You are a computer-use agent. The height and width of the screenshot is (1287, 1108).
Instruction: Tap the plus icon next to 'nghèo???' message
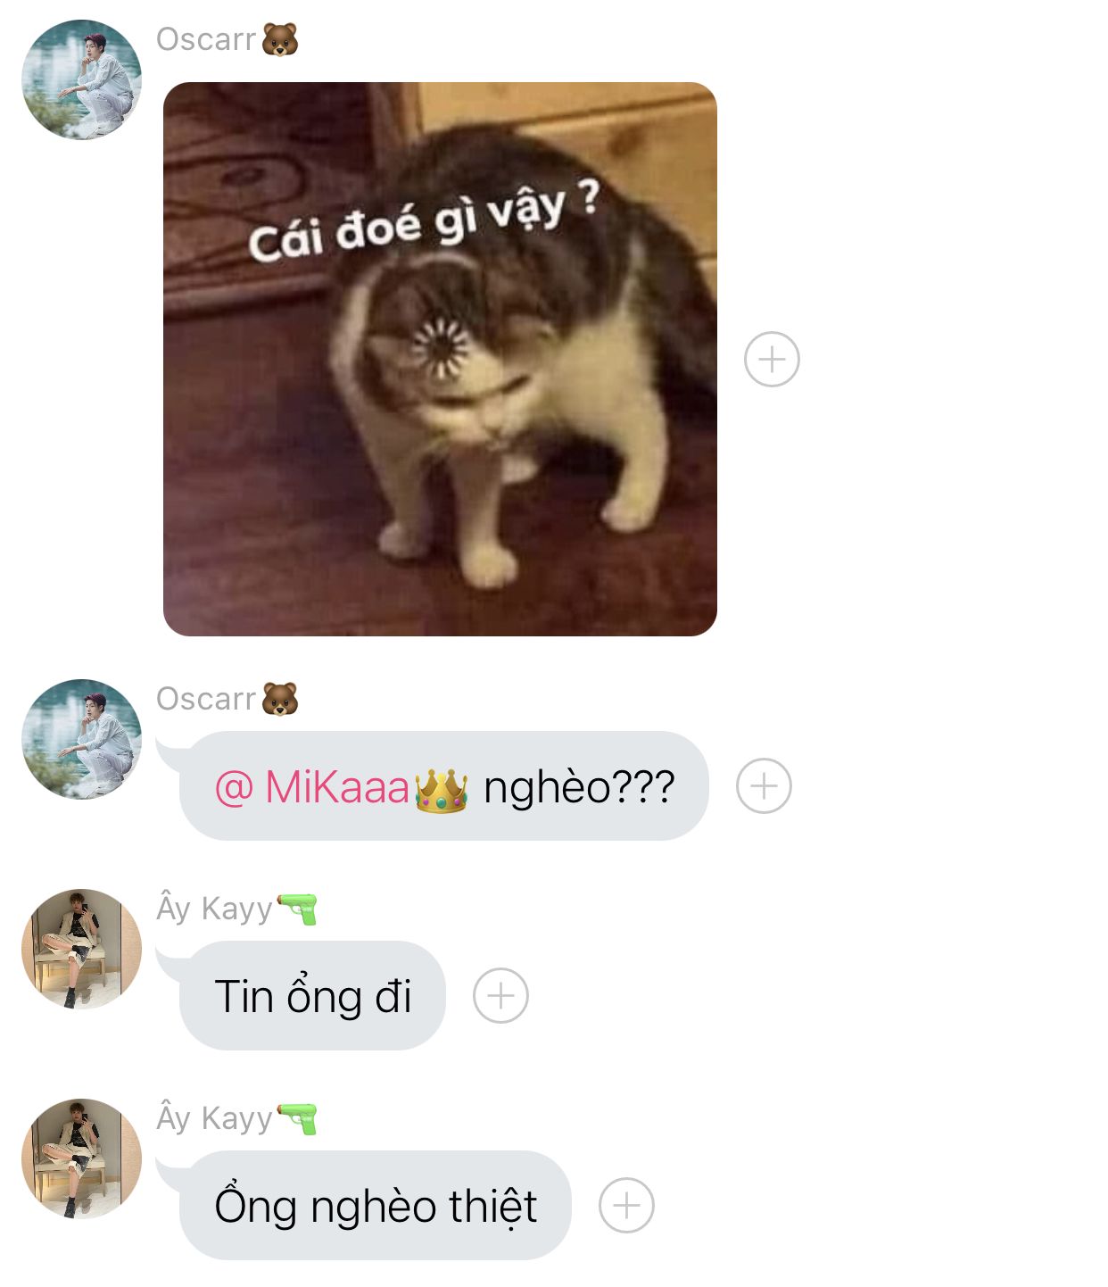(764, 786)
